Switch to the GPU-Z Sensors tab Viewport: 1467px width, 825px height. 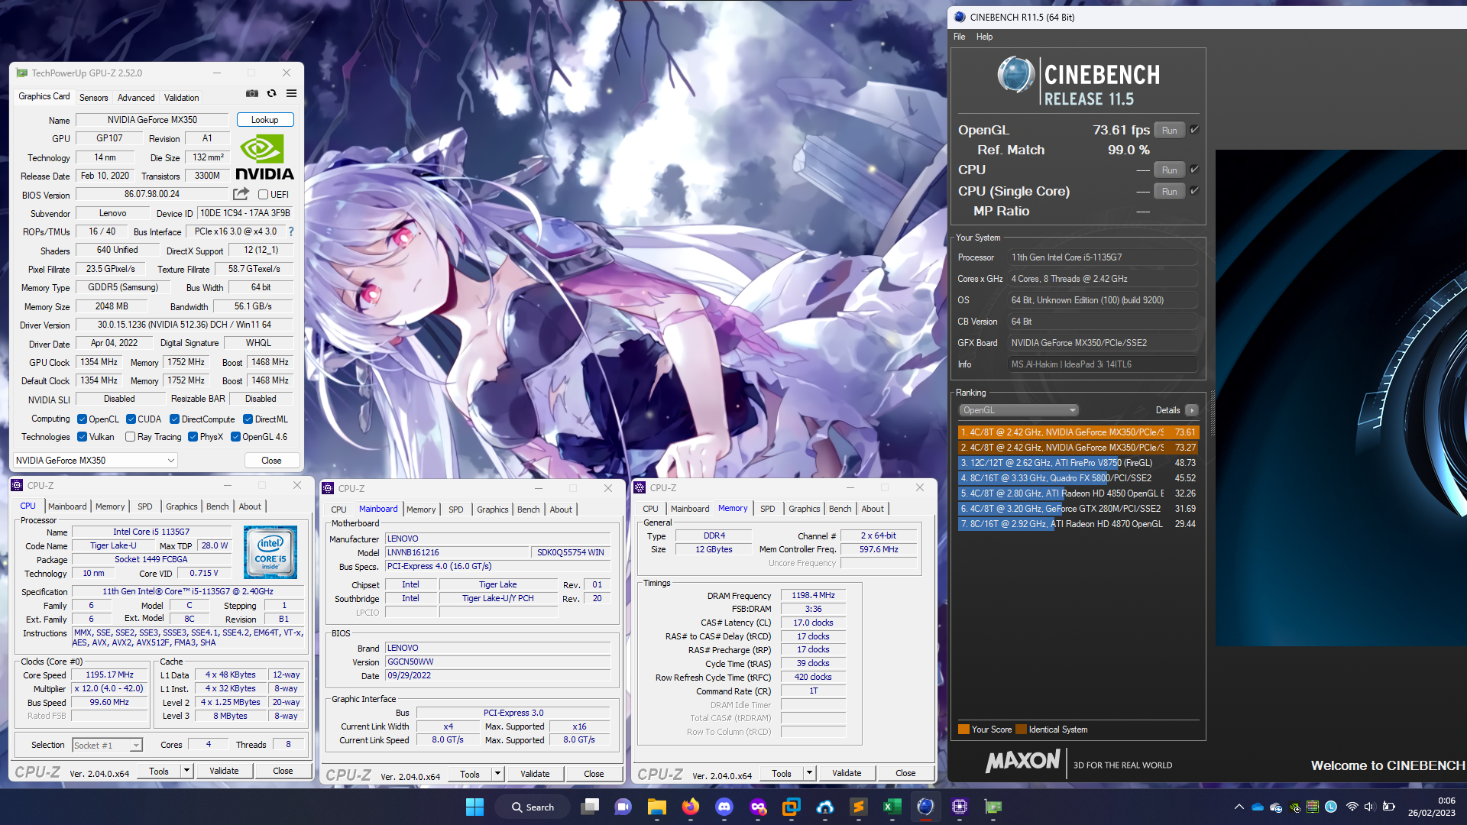tap(94, 98)
